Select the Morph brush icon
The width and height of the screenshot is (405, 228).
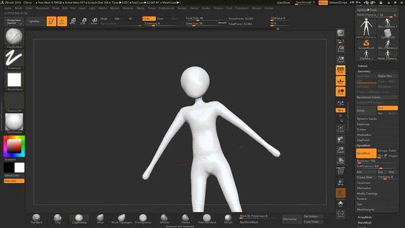coord(228,218)
